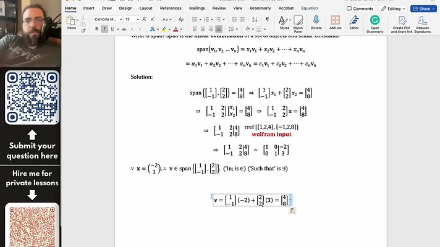Select the Format Painter brush
440x247 pixels.
[83, 30]
